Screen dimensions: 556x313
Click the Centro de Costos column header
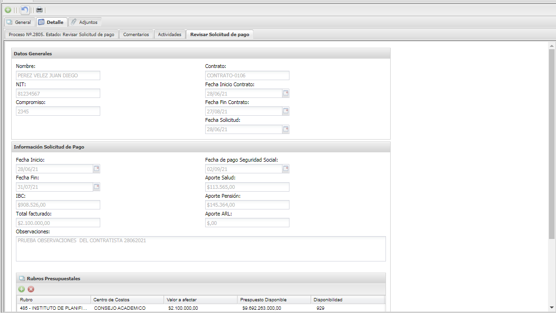[x=127, y=299]
